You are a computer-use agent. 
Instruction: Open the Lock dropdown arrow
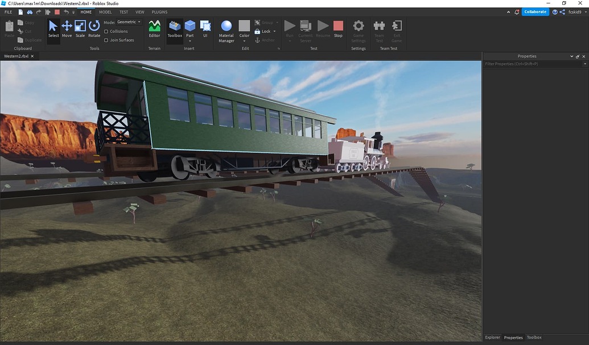275,31
